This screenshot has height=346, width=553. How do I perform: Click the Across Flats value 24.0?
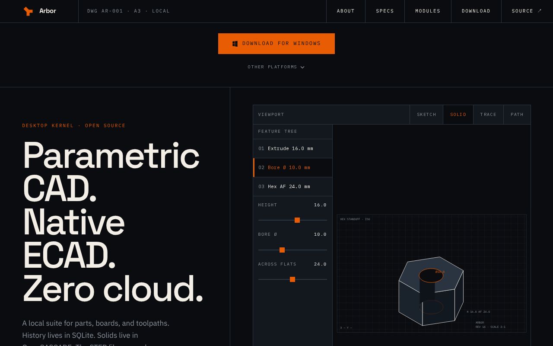320,264
